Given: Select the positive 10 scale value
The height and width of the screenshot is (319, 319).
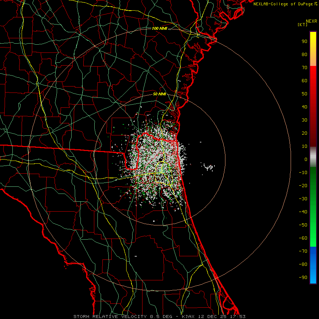Looking at the screenshot, I should [x=304, y=146].
